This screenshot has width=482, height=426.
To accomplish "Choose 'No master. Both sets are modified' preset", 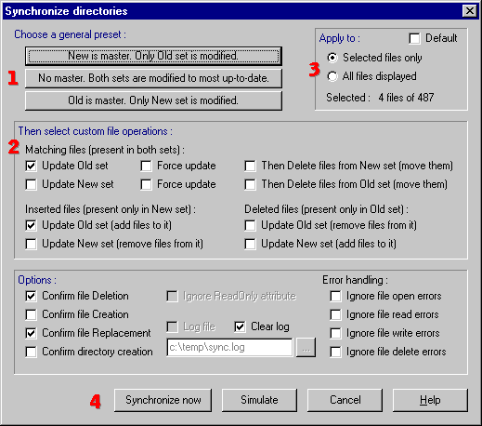I will (x=153, y=78).
